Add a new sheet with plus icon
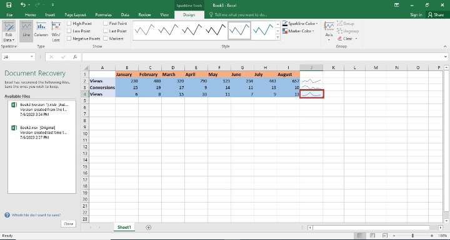450x240 pixels. tap(148, 227)
